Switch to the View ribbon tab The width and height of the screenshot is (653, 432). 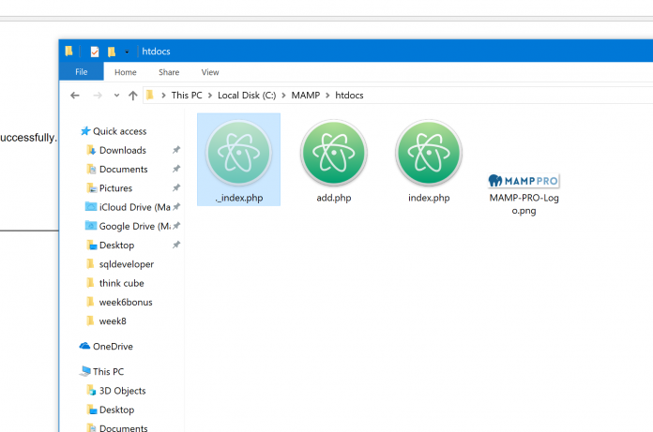(210, 72)
